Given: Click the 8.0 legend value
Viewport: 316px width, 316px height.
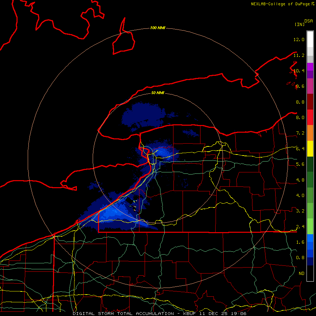Looking at the screenshot, I should coord(300,117).
